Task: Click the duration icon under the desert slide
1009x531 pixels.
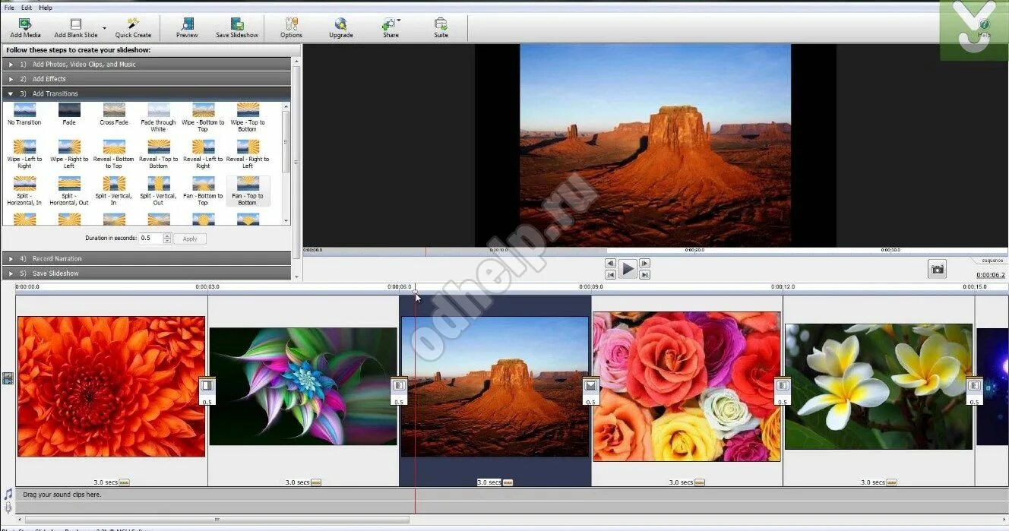Action: pos(508,482)
